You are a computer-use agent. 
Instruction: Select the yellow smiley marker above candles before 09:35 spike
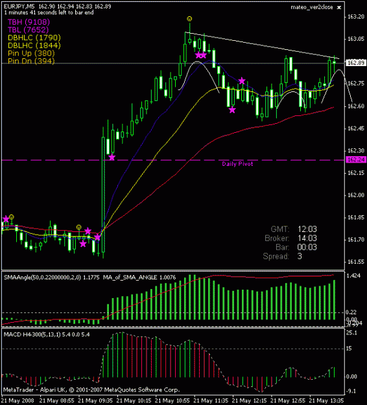pyautogui.click(x=79, y=227)
